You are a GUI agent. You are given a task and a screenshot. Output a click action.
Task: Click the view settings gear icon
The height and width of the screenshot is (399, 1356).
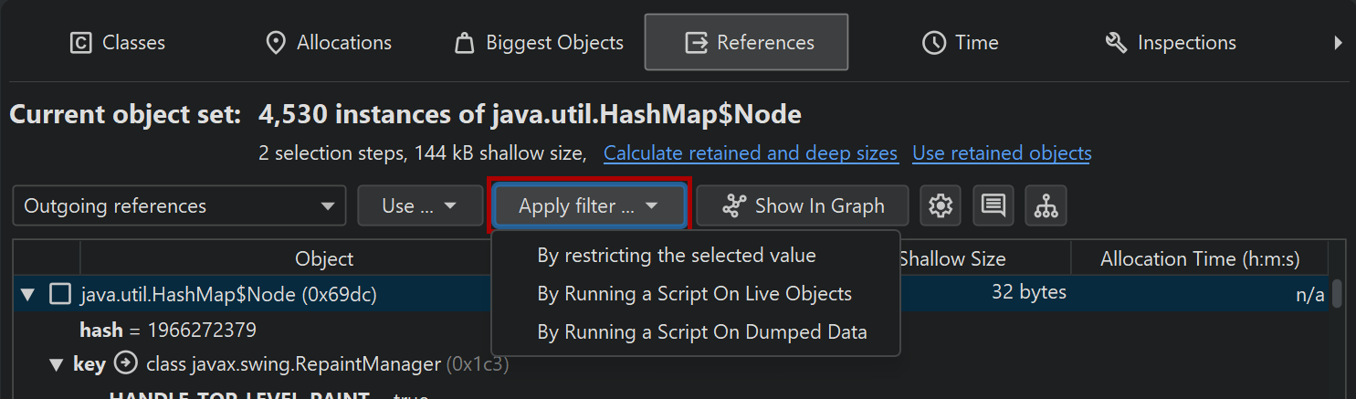940,206
